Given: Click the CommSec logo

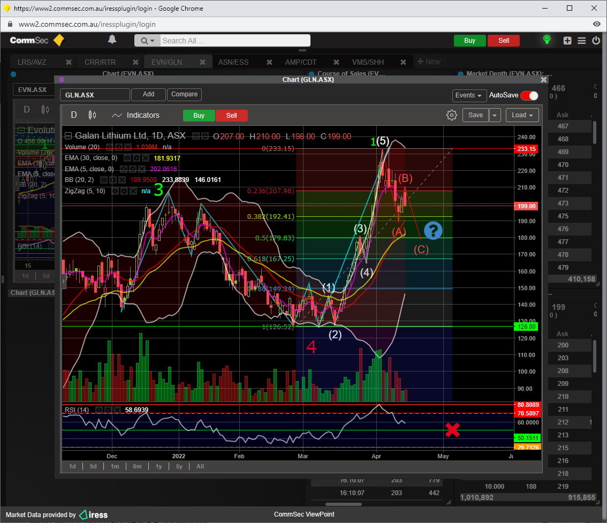Looking at the screenshot, I should (x=37, y=40).
